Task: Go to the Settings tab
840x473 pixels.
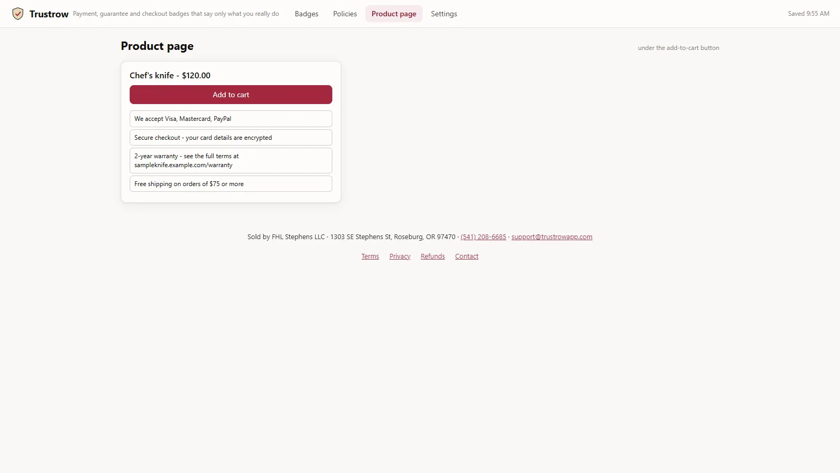Action: 444,14
